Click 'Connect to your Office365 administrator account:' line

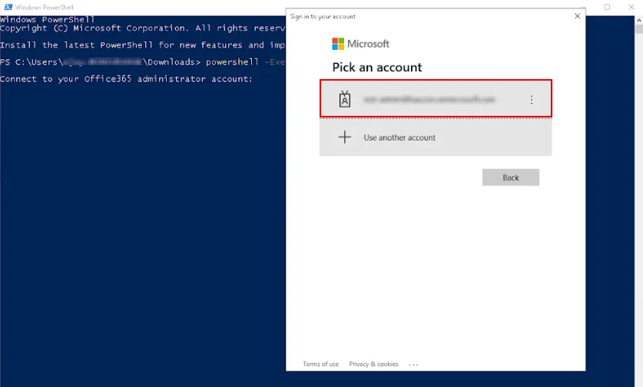126,79
